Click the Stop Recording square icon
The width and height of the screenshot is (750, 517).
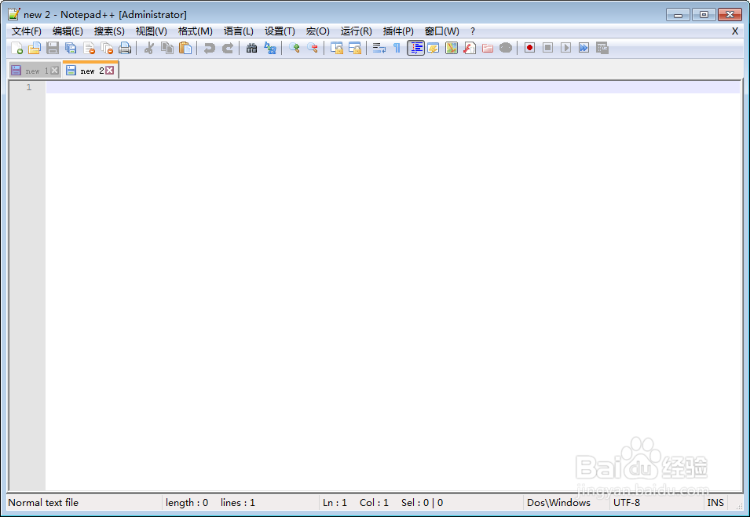[x=547, y=48]
